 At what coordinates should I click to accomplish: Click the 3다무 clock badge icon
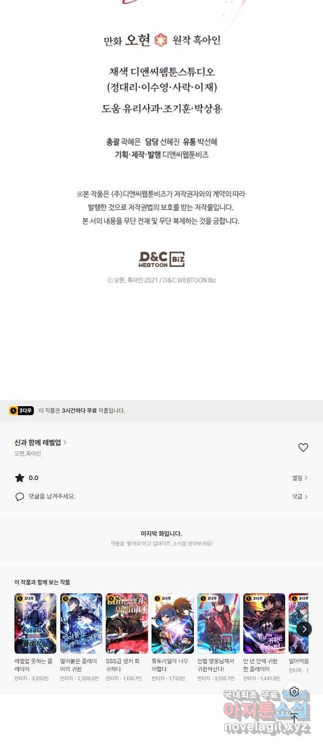pyautogui.click(x=21, y=411)
